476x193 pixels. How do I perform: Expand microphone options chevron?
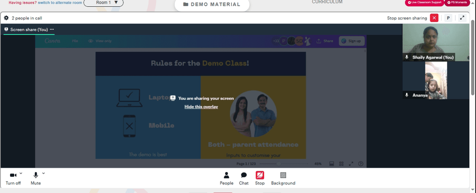coord(43,174)
